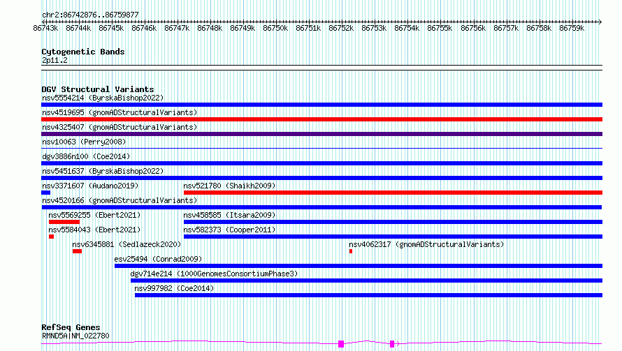Click the nsv4520166 gnomAD variant label
Screen dimensions: 622x351
pos(120,200)
